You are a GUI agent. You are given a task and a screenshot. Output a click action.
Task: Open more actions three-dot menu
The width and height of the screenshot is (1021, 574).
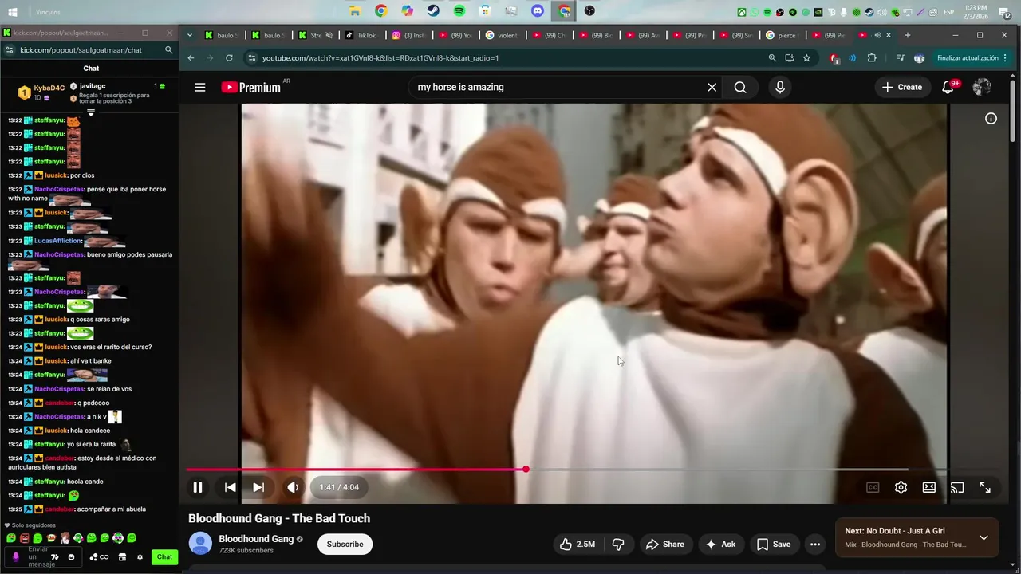(x=814, y=544)
